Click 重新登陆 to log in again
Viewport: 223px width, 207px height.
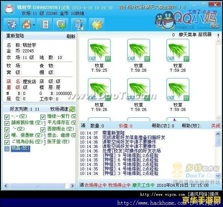[x=15, y=36]
